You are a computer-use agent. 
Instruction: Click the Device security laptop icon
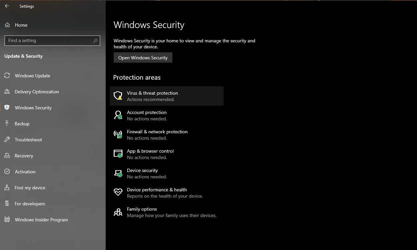pos(118,173)
